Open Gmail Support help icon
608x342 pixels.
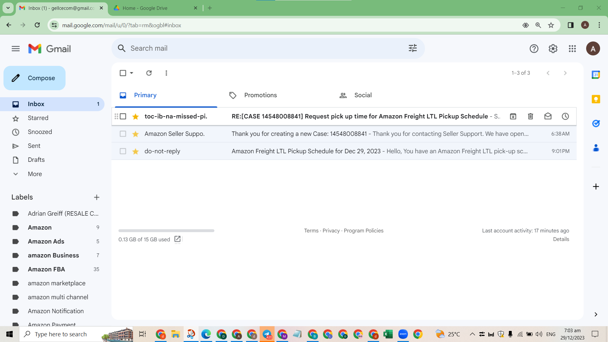(534, 48)
